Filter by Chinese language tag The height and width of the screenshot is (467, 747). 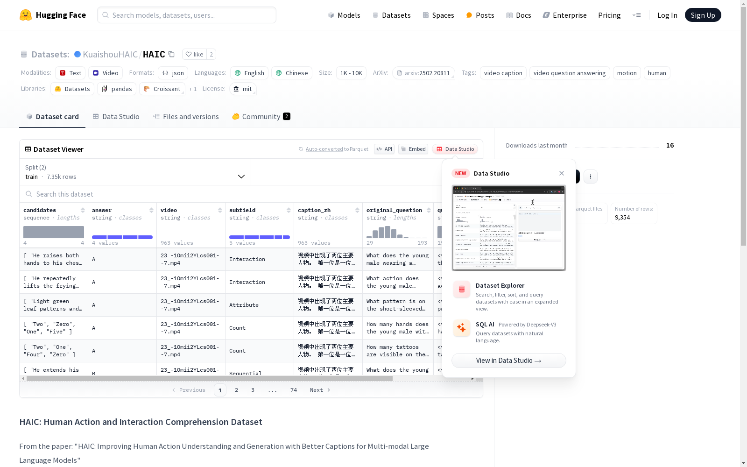click(x=292, y=73)
